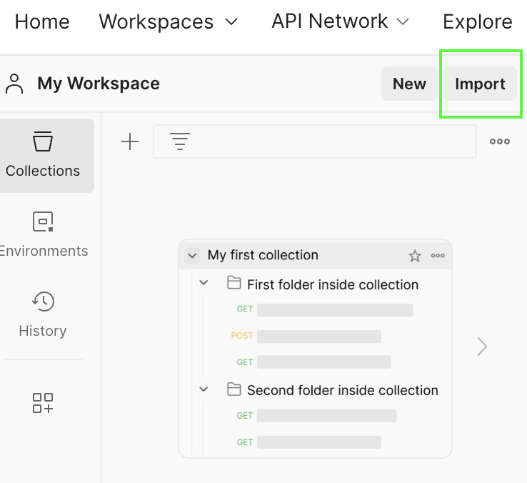Image resolution: width=527 pixels, height=483 pixels.
Task: Click folder icon of Second folder
Action: pos(234,389)
